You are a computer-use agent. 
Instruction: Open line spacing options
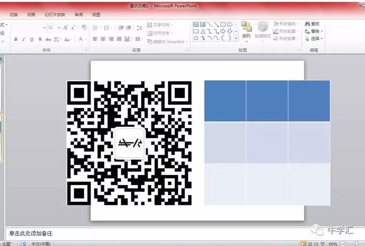point(140,28)
